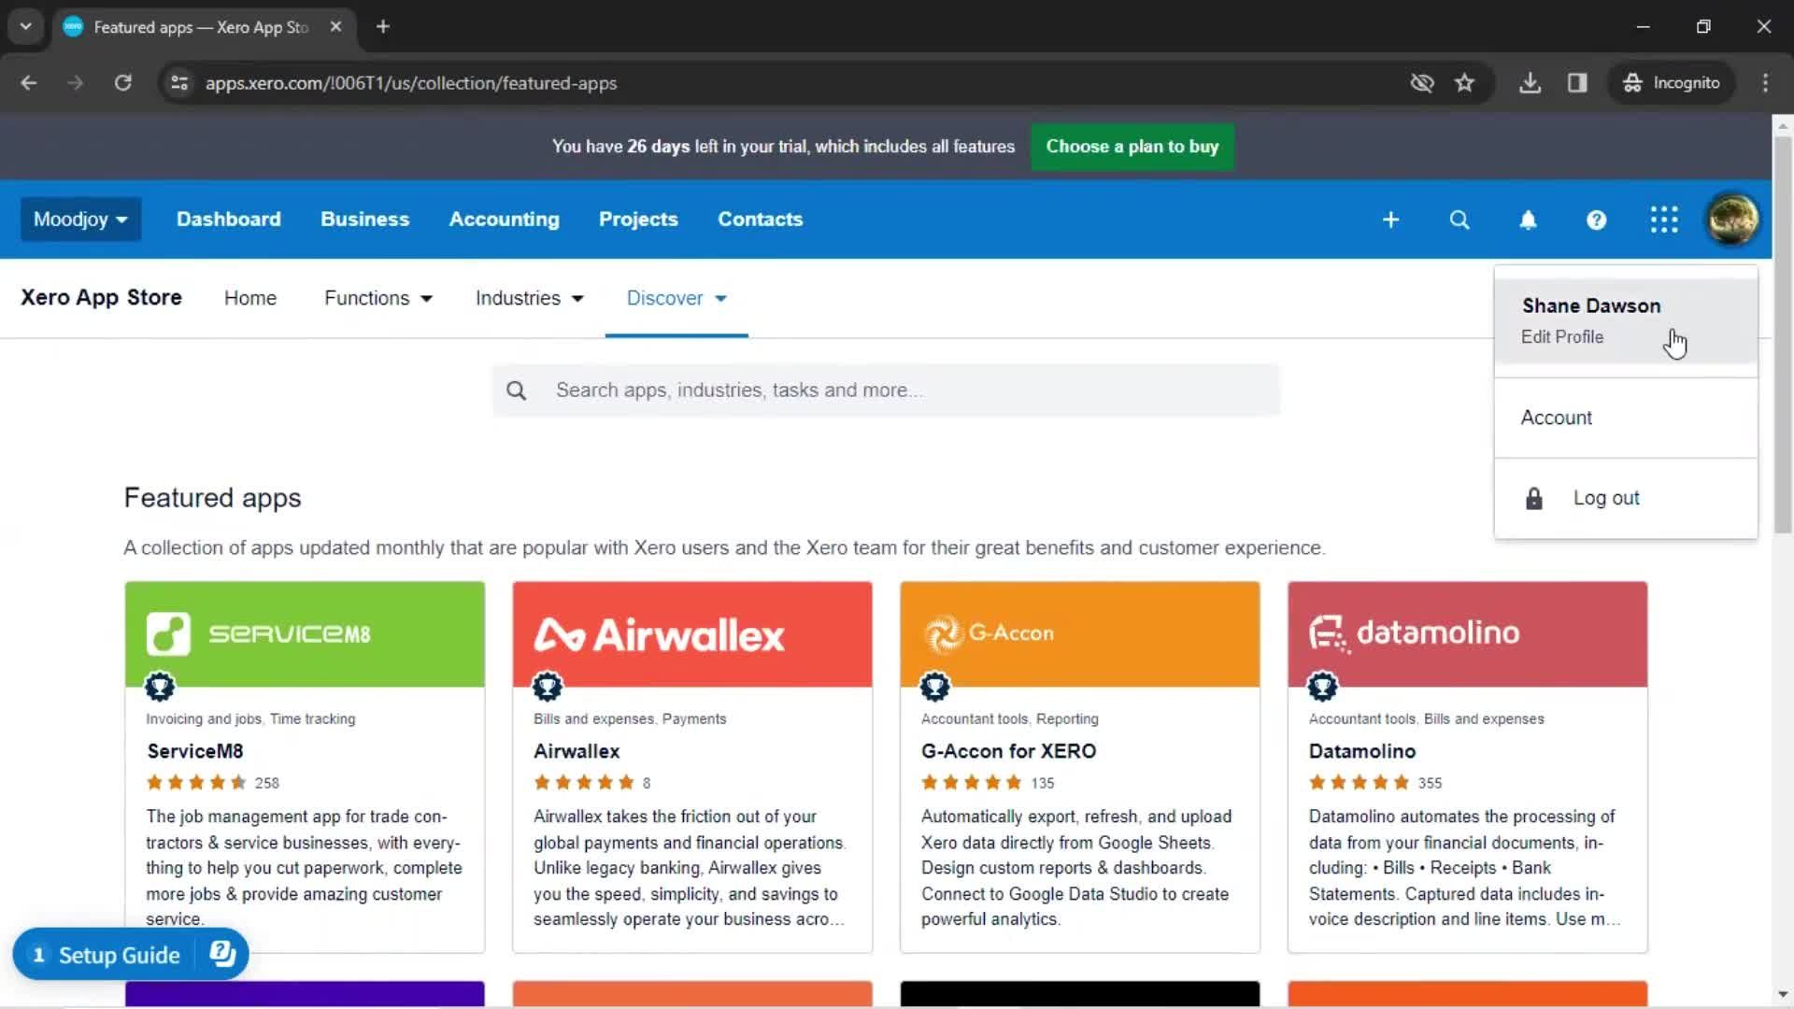Click the datamolino banner image
The image size is (1794, 1009).
pos(1468,634)
